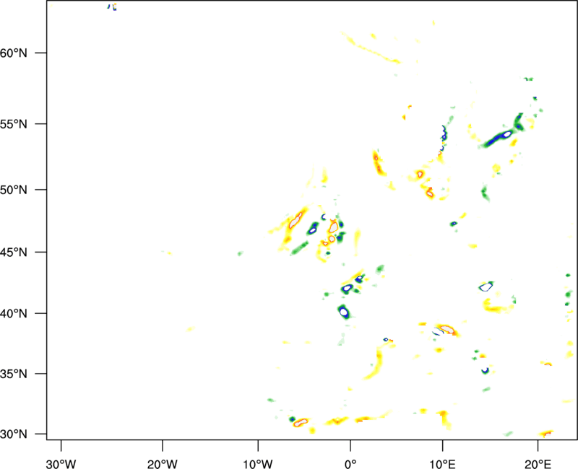Click the 20°W longitude label
Image resolution: width=578 pixels, height=469 pixels.
tap(162, 464)
